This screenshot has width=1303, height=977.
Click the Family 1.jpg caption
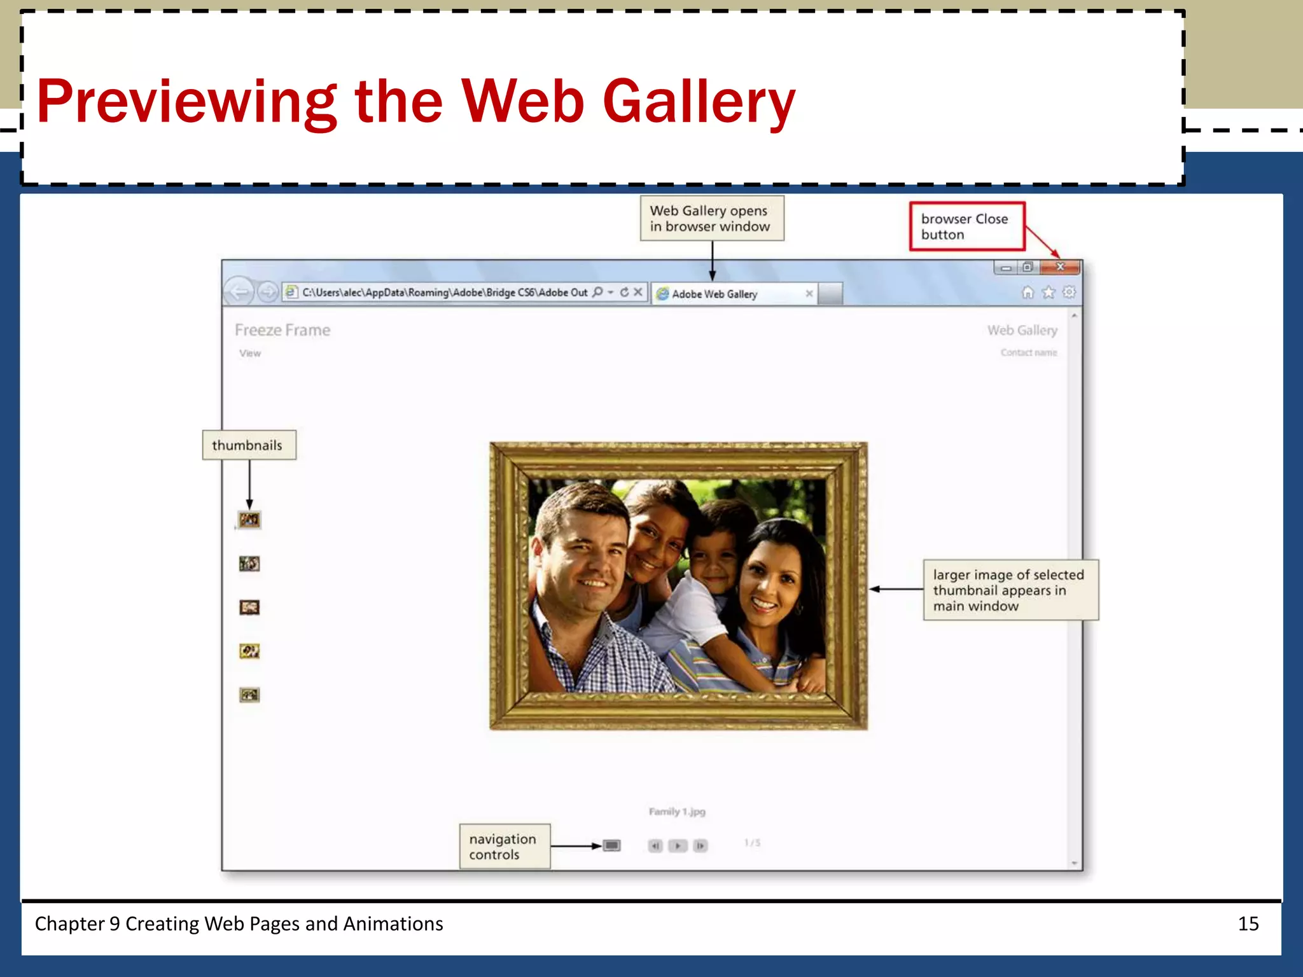click(677, 812)
